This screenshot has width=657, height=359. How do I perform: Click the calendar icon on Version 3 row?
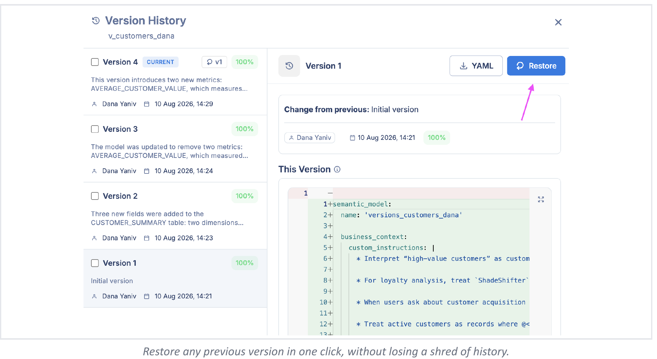[x=147, y=171]
